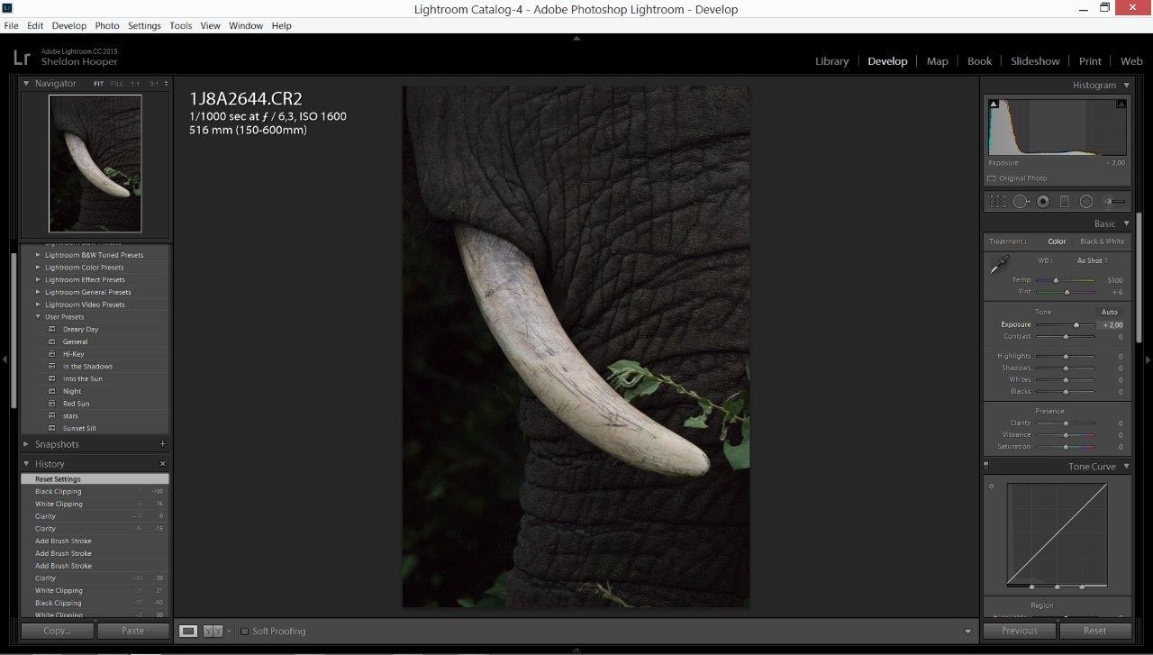Hide the left panel with the edge arrow
This screenshot has width=1153, height=655.
coord(5,359)
